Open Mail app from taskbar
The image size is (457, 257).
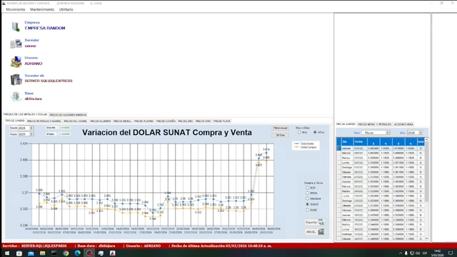coord(31,253)
